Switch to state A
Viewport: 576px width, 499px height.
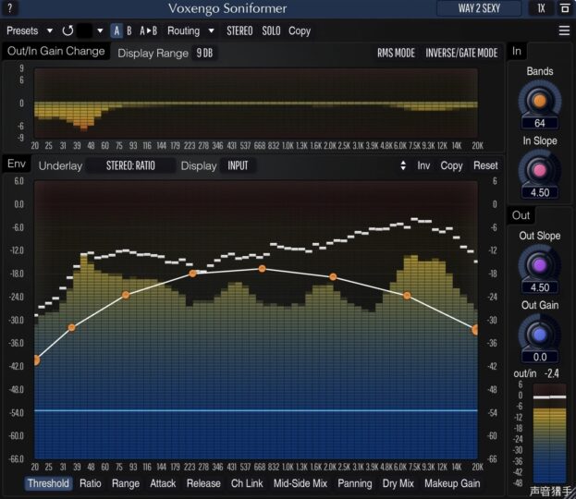click(116, 30)
